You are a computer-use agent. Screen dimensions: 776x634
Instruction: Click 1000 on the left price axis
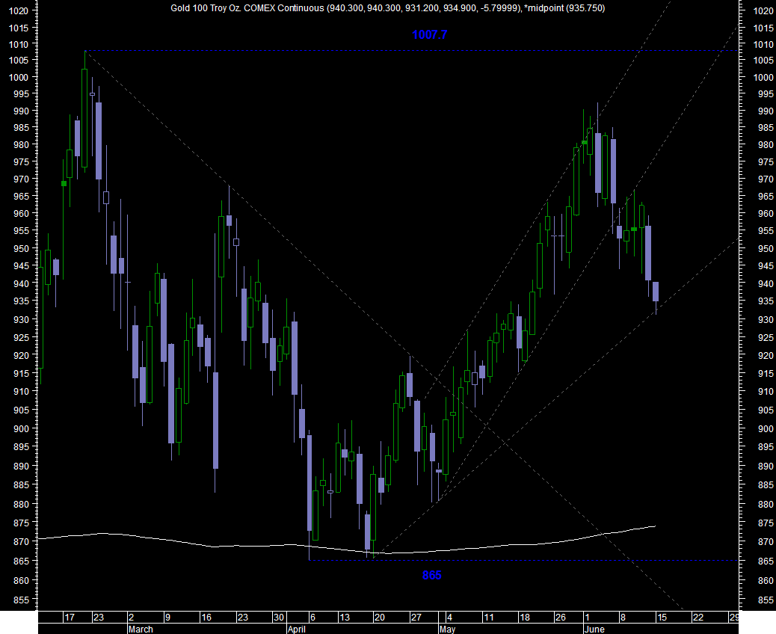pos(19,77)
